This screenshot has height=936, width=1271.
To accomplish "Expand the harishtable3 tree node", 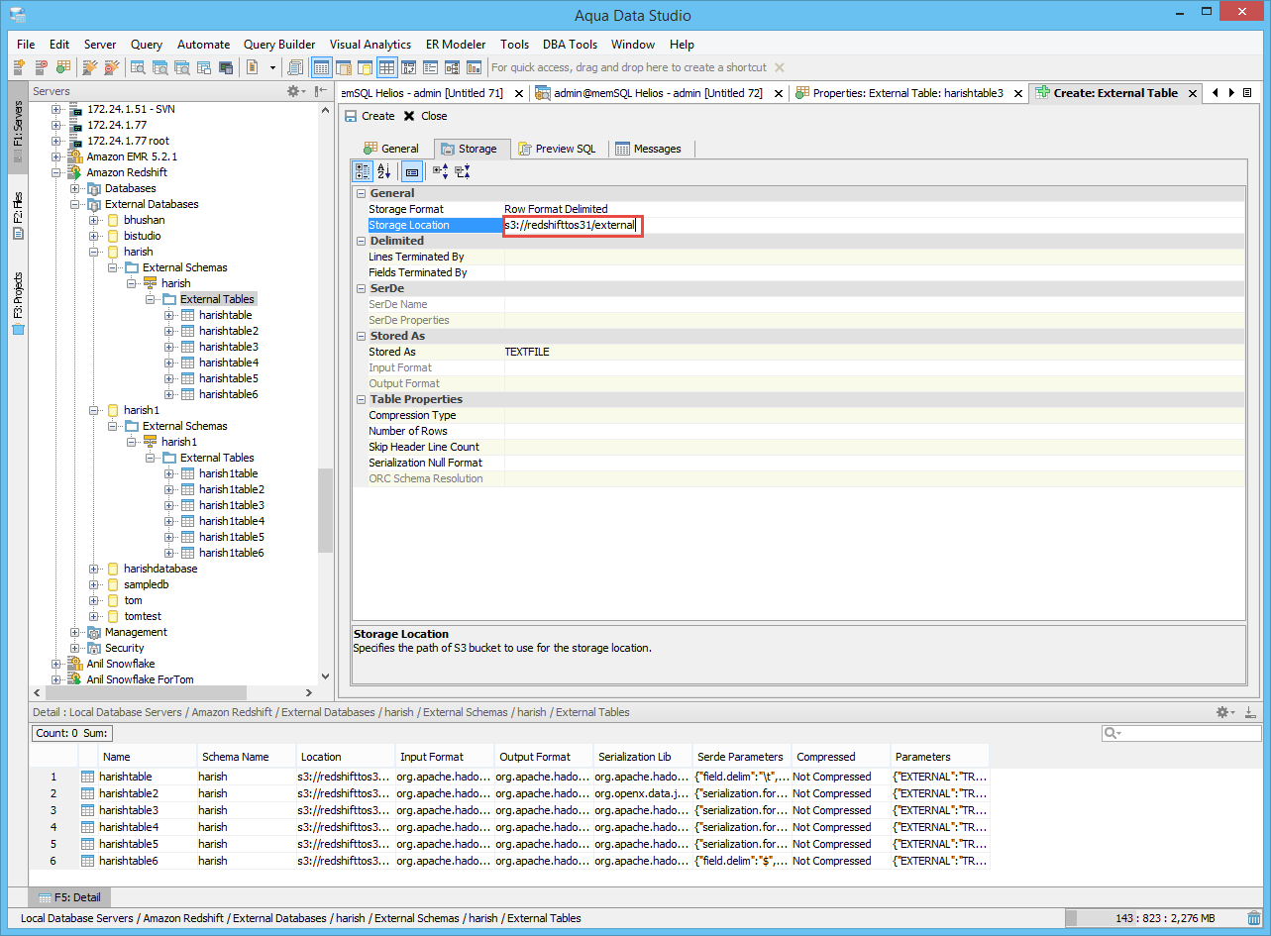I will (x=169, y=347).
